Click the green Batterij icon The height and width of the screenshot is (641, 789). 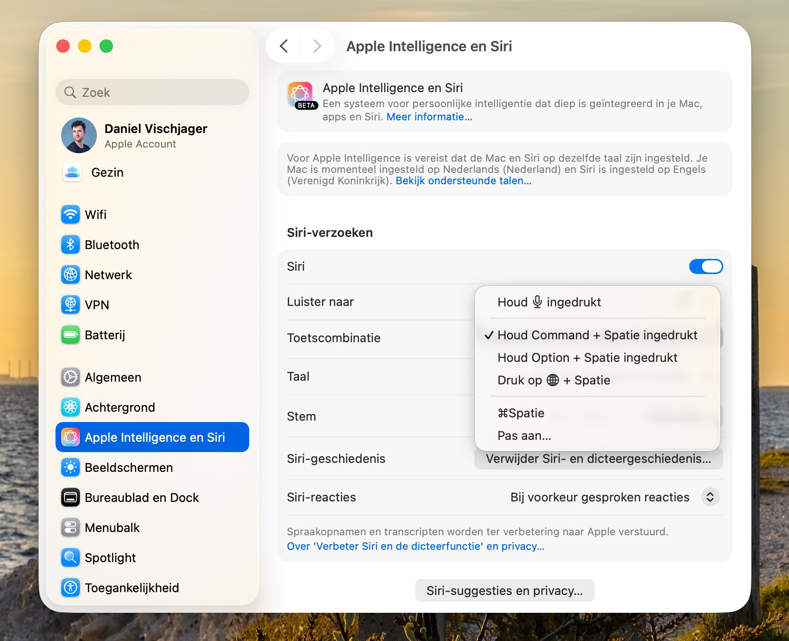71,335
